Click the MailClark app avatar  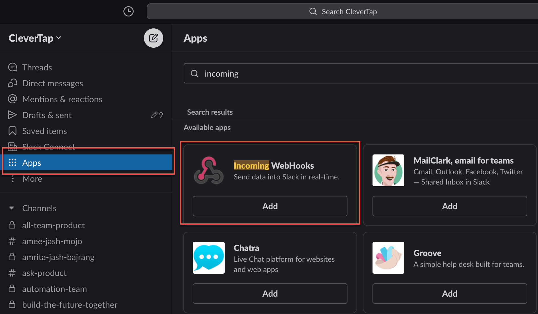click(x=388, y=170)
